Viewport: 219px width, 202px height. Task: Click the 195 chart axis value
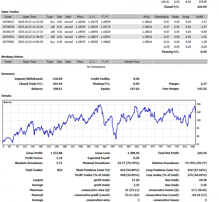[x=198, y=104]
